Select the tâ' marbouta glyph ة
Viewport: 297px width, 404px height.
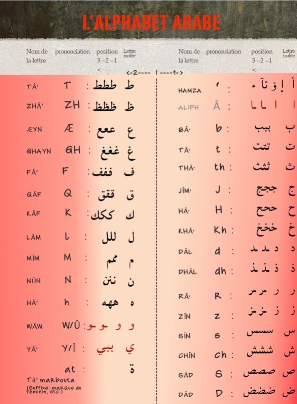(x=132, y=372)
